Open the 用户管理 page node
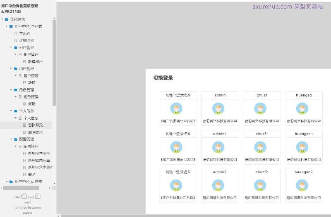The image size is (331, 217). click(31, 76)
